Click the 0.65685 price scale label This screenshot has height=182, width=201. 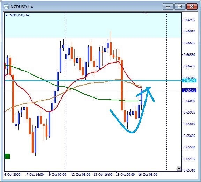189,136
